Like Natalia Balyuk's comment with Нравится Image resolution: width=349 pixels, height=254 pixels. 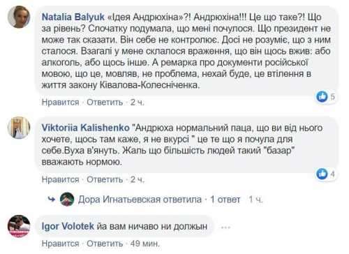pyautogui.click(x=60, y=102)
